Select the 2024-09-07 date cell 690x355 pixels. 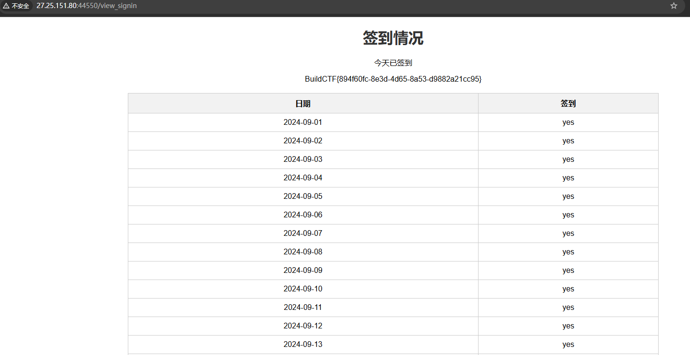coord(303,234)
